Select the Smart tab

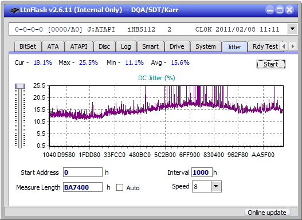[150, 46]
